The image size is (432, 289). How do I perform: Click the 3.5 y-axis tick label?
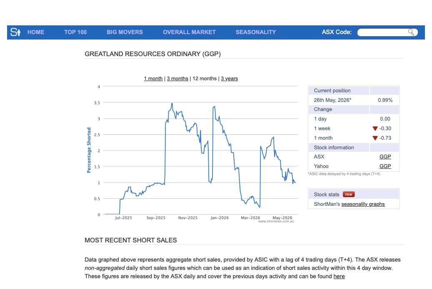(x=97, y=103)
